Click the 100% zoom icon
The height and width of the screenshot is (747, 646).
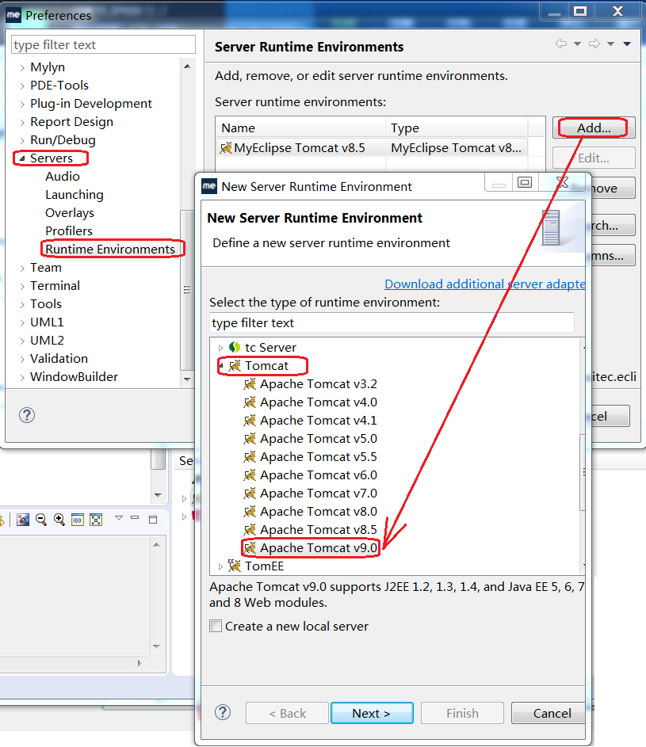pyautogui.click(x=77, y=520)
